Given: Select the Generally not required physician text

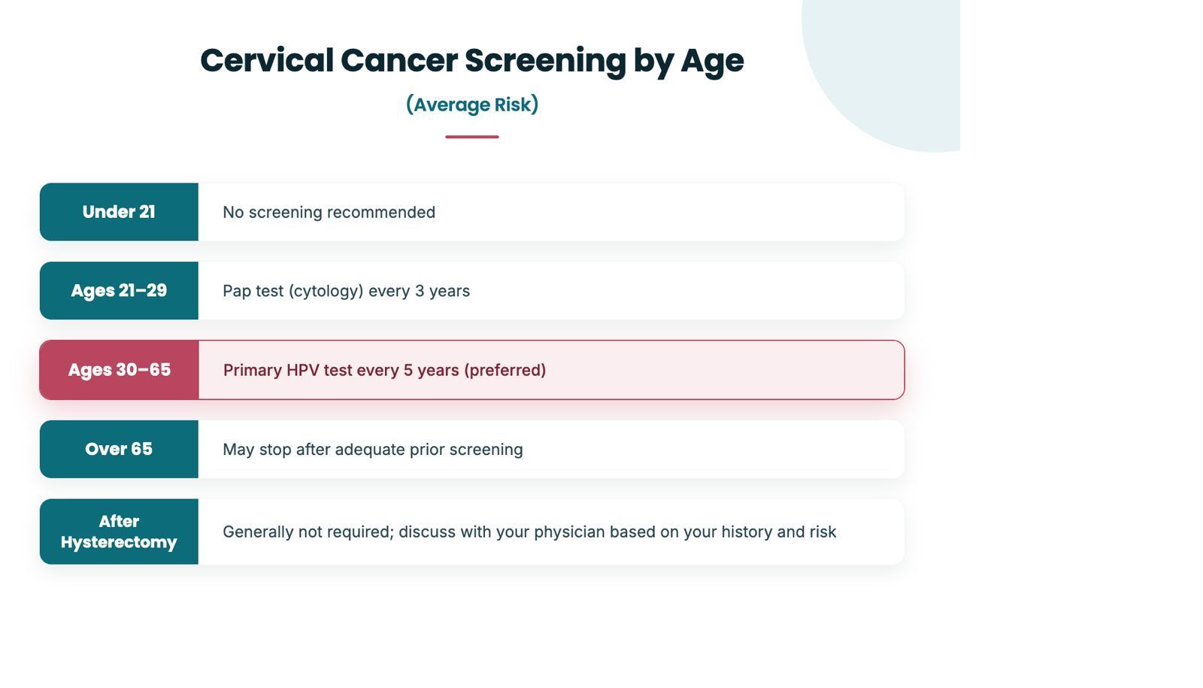Looking at the screenshot, I should [x=529, y=532].
